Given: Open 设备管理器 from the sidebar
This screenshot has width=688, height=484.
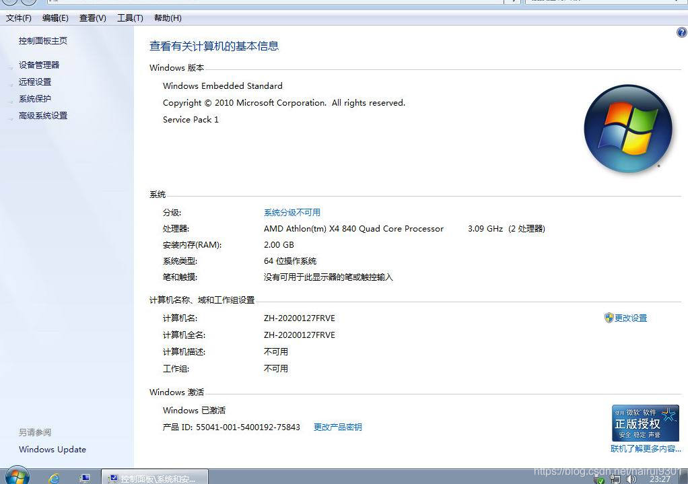Looking at the screenshot, I should point(39,65).
